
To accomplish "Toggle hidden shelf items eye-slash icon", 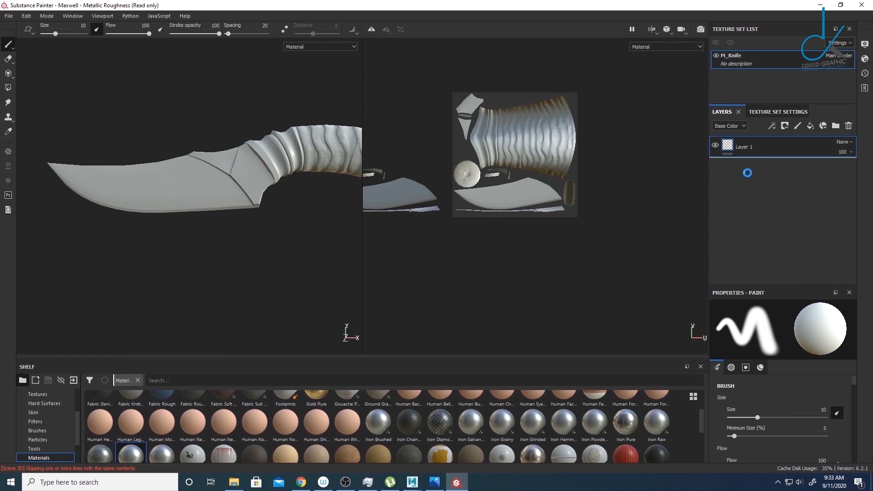I will click(61, 380).
